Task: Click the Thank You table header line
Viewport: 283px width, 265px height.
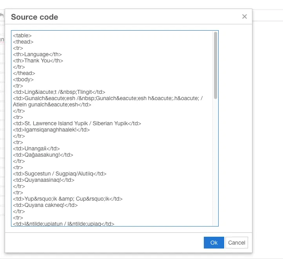Action: pos(38,60)
